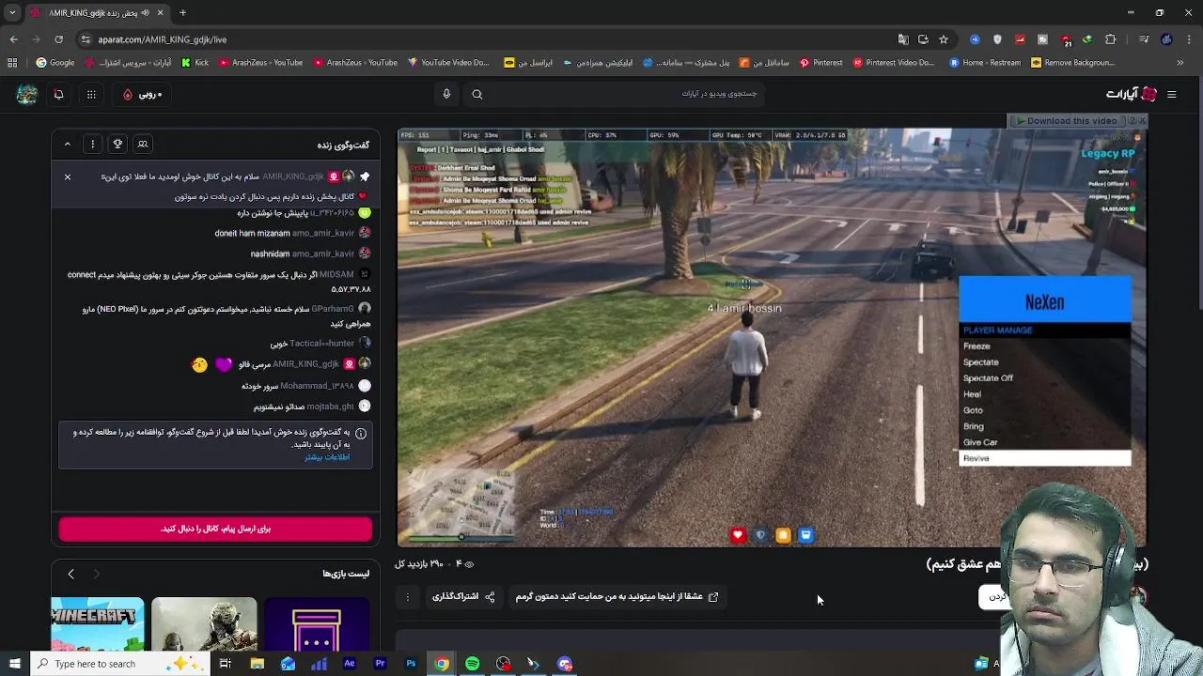Screen dimensions: 1203x676
Task: Click Bring in NeXen menu
Action: click(1044, 426)
